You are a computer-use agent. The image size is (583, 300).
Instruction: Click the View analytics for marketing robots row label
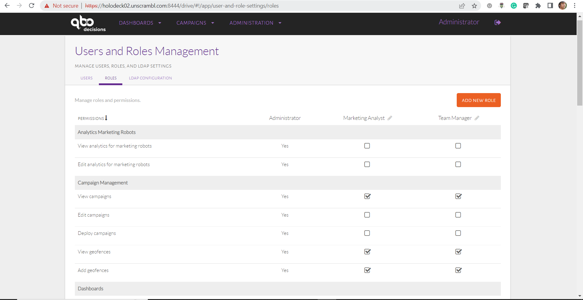[x=115, y=146]
